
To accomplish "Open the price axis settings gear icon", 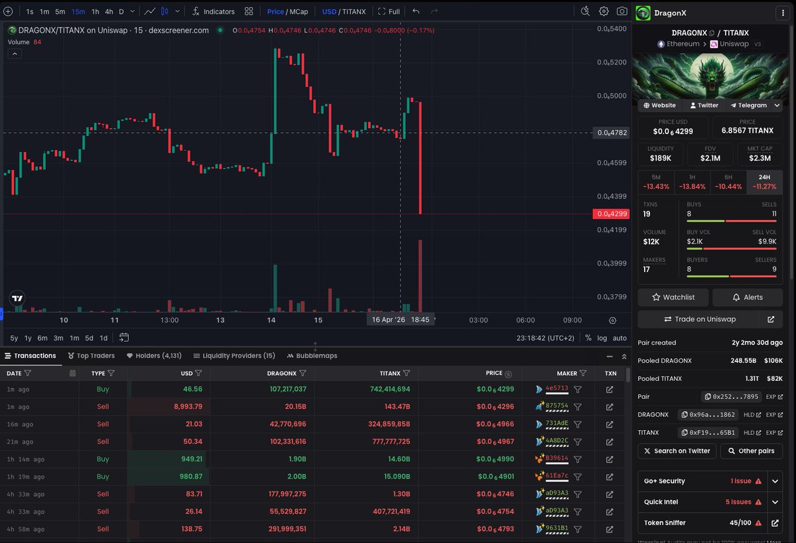I will coord(612,320).
